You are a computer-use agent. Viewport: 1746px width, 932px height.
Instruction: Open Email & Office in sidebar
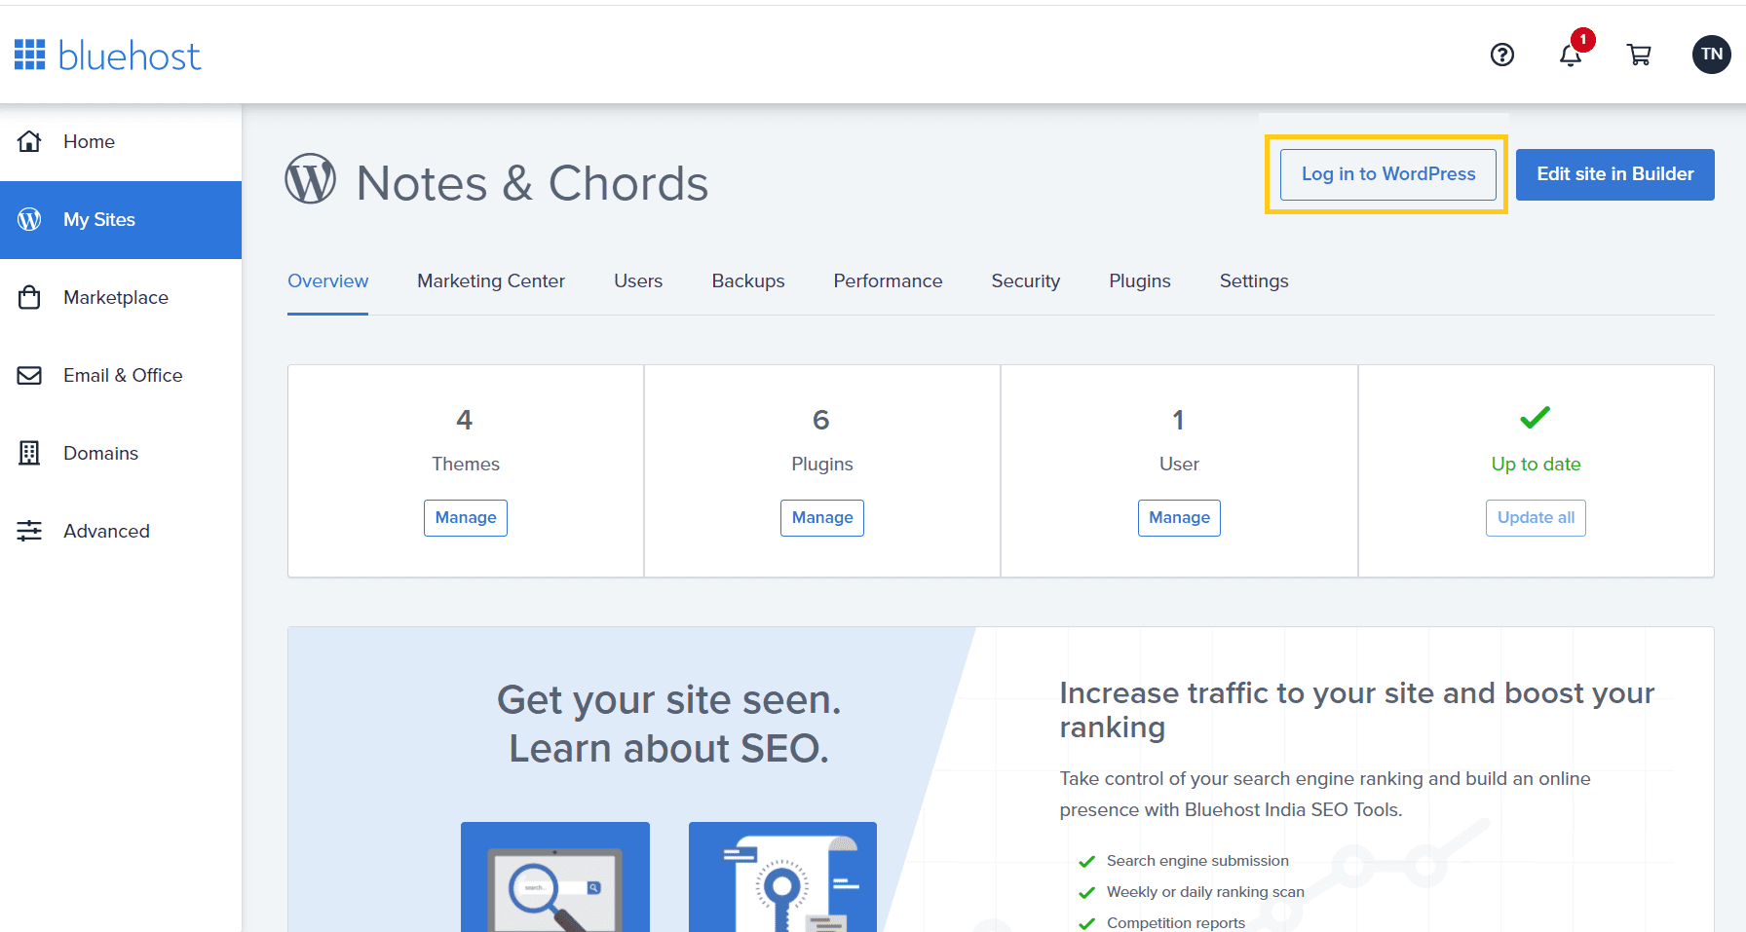[121, 375]
